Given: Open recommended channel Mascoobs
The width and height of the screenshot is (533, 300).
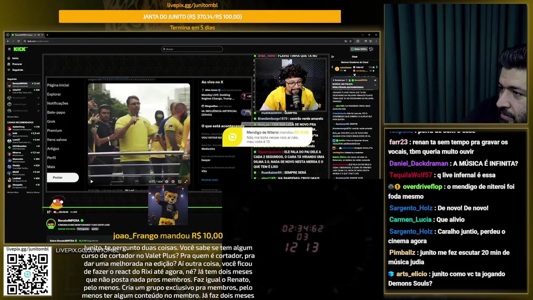Looking at the screenshot, I should tap(24, 160).
